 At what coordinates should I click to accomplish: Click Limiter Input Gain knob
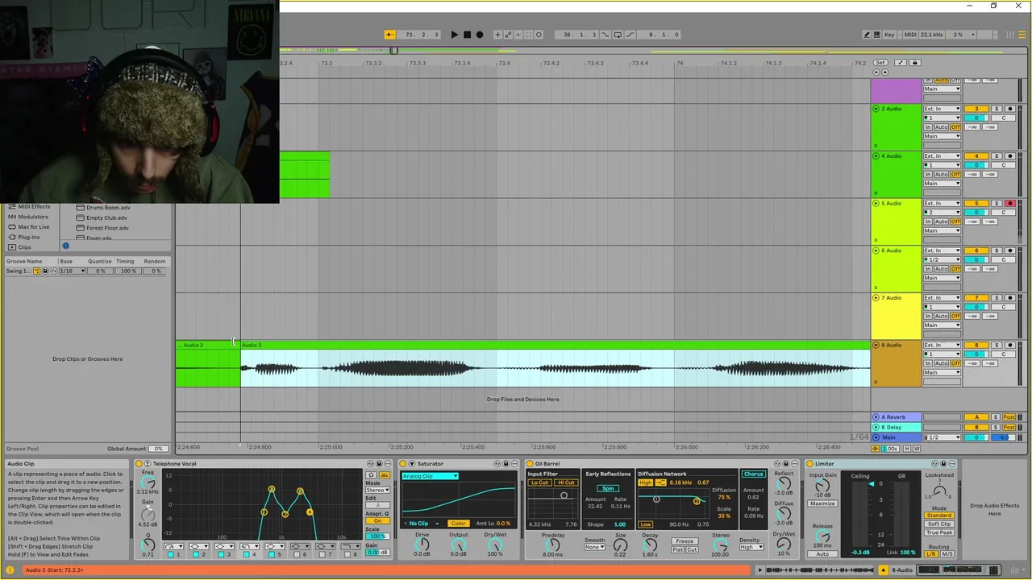(x=822, y=486)
